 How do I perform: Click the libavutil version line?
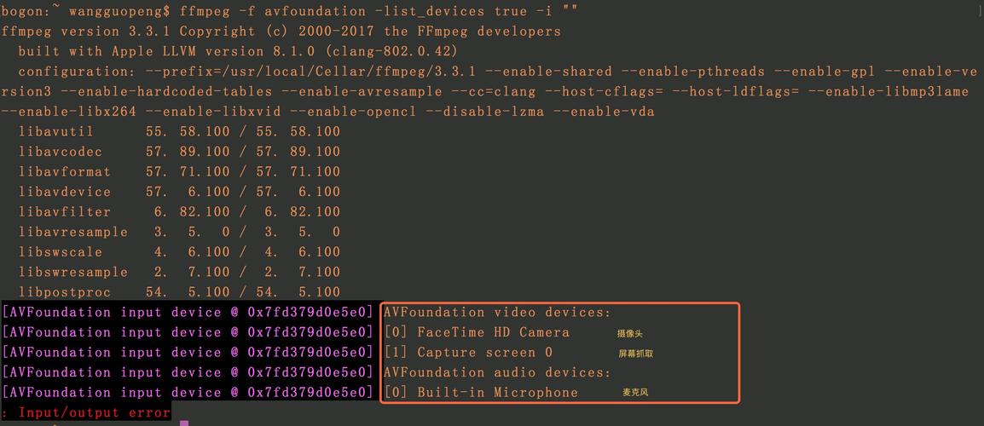[179, 132]
